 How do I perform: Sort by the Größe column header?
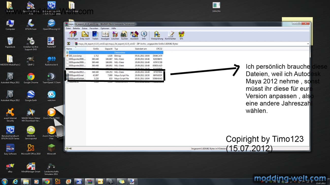pos(93,49)
